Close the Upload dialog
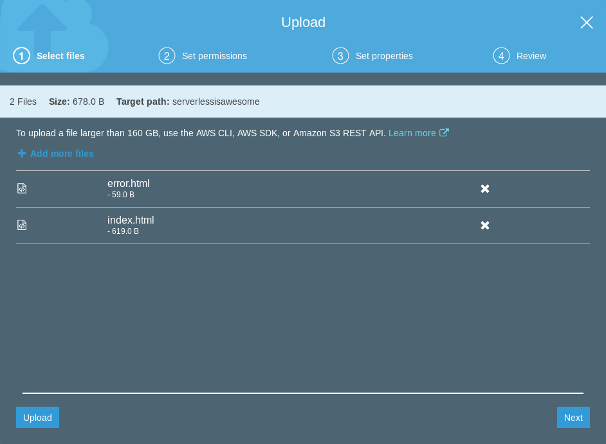Viewport: 606px width, 444px height. point(587,22)
